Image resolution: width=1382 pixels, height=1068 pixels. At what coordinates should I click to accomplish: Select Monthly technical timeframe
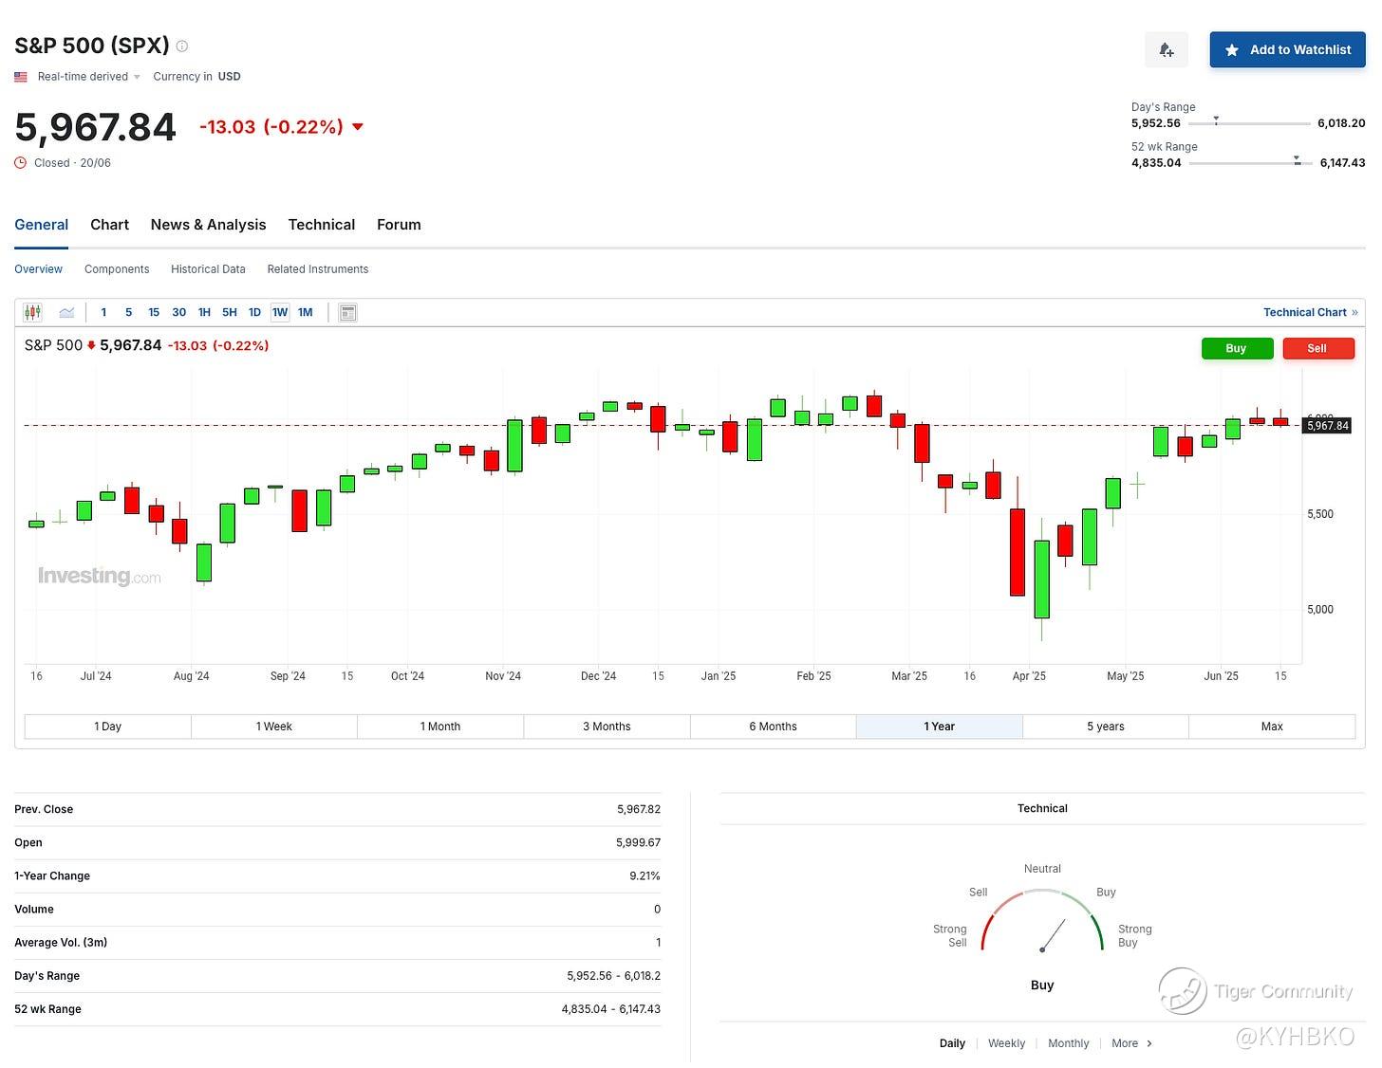[1068, 1043]
